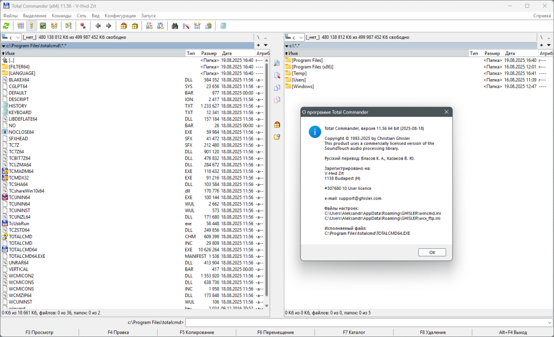Click the refresh (reread source) toolbar icon
554x337 pixels.
point(6,26)
